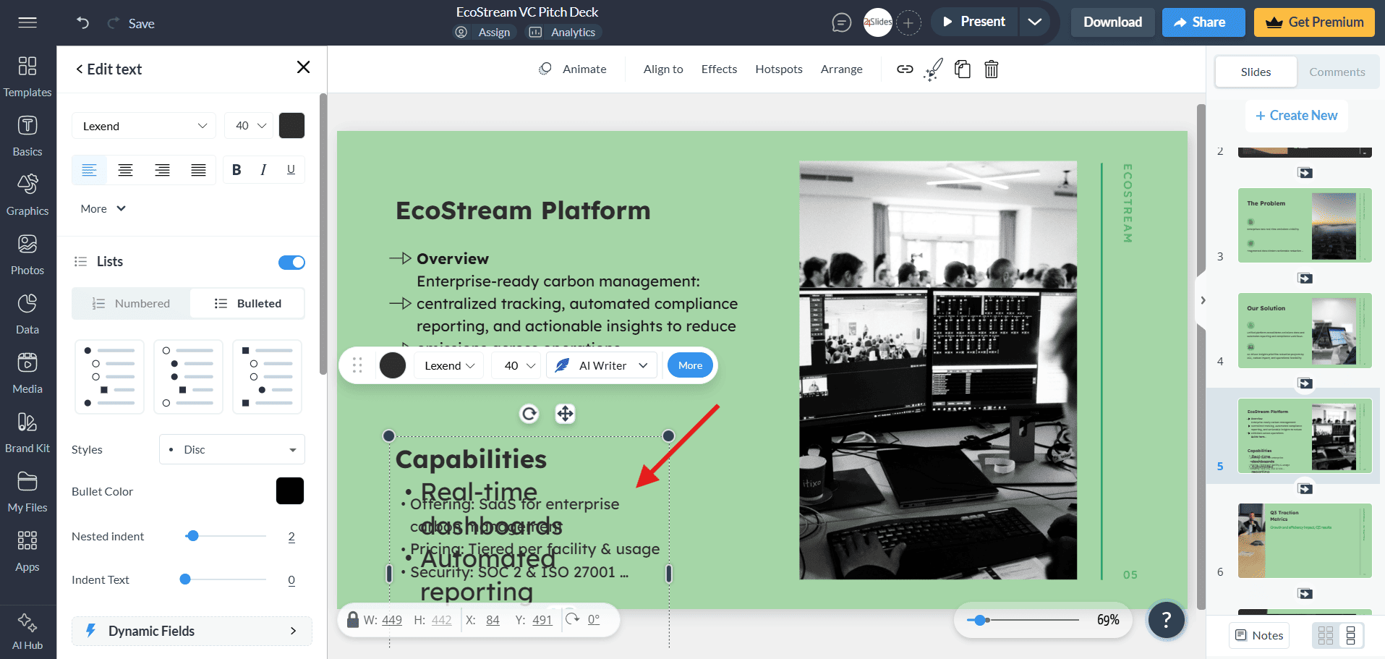This screenshot has width=1385, height=659.
Task: Open the Bullet Color black swatch
Action: point(290,491)
